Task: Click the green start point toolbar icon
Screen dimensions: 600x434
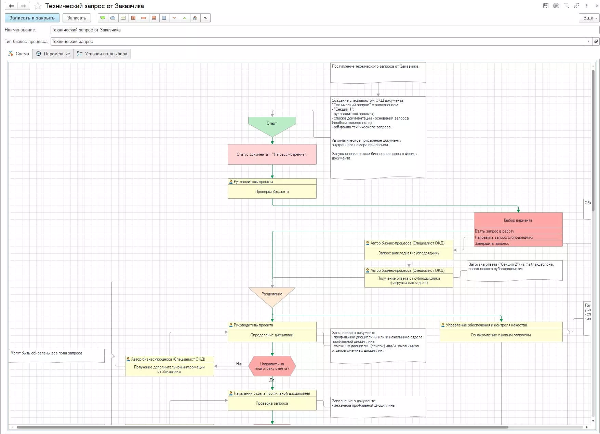Action: [x=103, y=18]
